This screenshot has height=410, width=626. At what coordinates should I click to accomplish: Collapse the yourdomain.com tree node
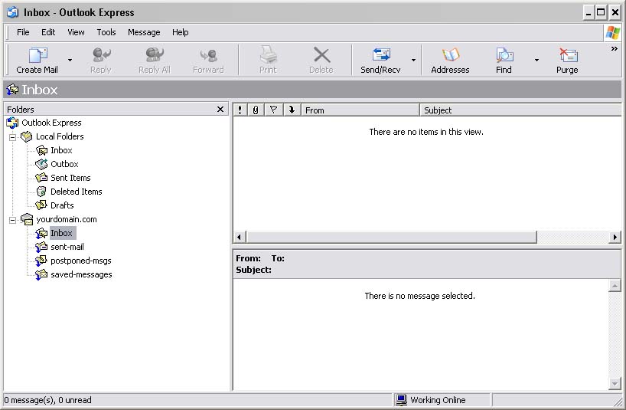[x=13, y=220]
